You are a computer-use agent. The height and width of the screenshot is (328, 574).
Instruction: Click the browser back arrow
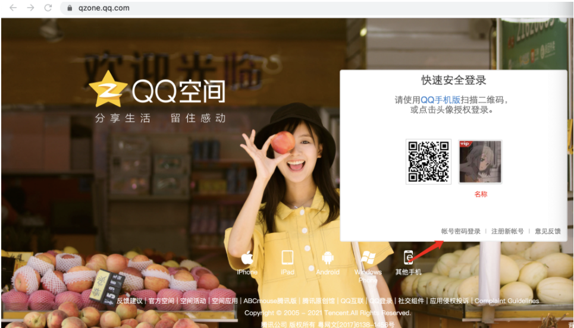(13, 8)
